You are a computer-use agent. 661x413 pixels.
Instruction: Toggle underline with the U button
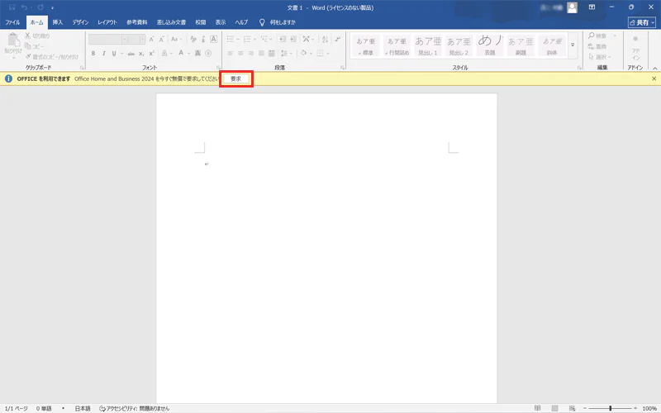click(114, 54)
